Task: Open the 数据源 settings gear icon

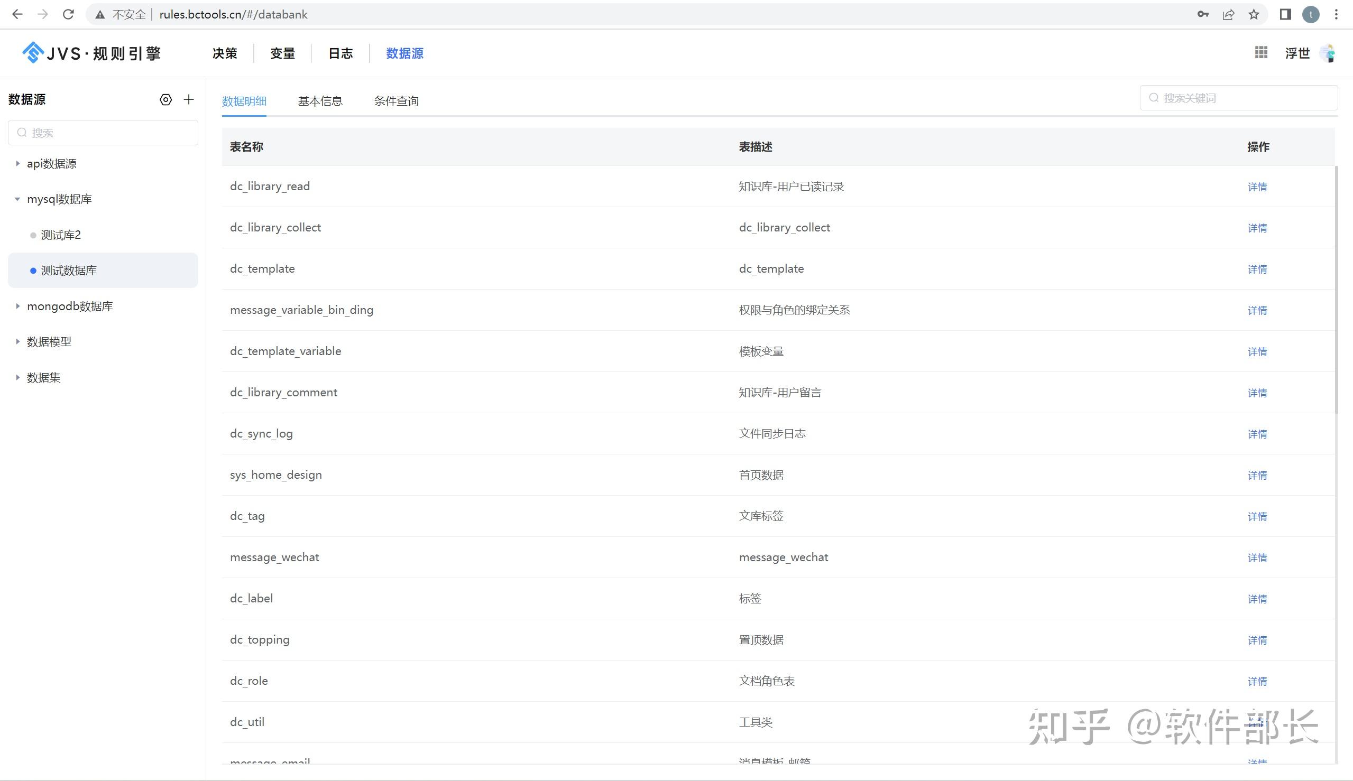Action: (x=165, y=99)
